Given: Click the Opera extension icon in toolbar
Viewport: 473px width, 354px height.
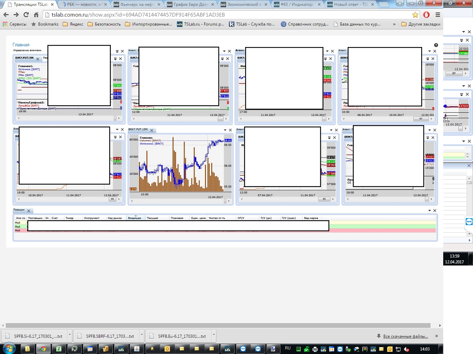Looking at the screenshot, I should pyautogui.click(x=426, y=15).
